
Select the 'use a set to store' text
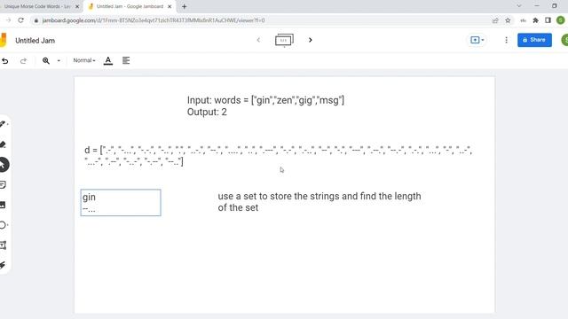(x=319, y=202)
